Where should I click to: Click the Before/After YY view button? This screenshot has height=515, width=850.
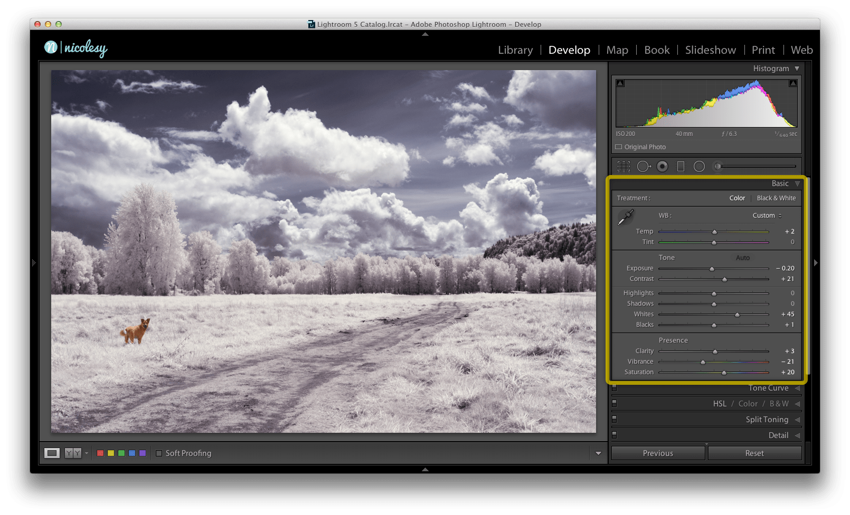tap(73, 453)
